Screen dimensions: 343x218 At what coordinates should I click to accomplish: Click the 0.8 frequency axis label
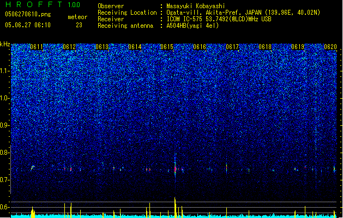4,153
